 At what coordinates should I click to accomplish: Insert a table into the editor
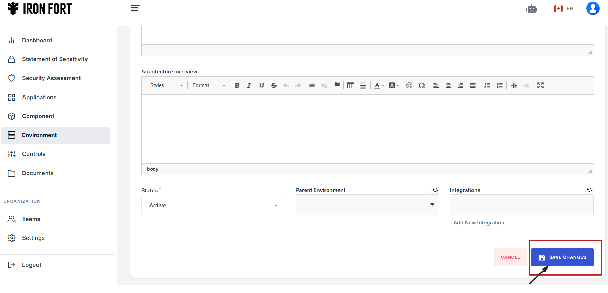pos(351,85)
